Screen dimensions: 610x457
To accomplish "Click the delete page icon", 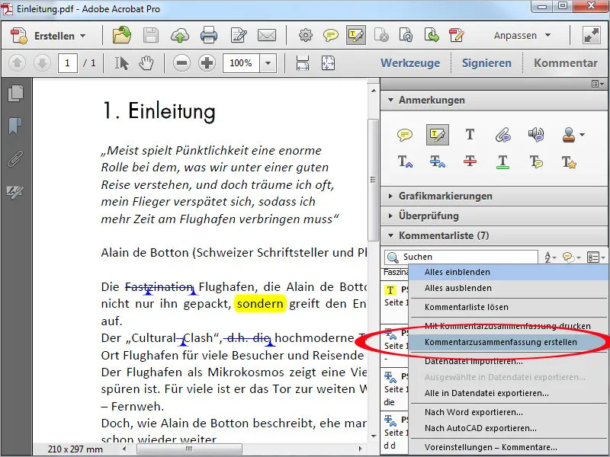I will pyautogui.click(x=381, y=35).
